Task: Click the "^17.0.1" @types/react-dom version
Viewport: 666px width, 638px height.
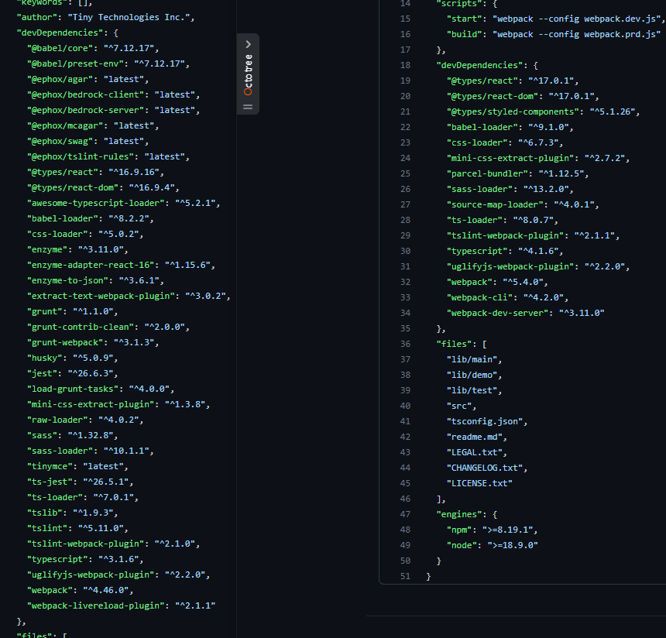Action: 572,96
